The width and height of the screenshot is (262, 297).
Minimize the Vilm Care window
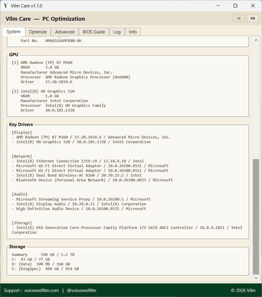[x=218, y=6]
